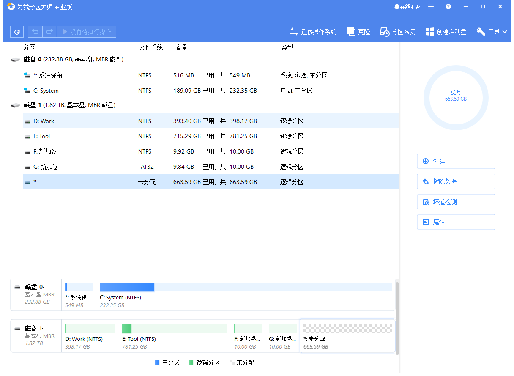Open the title bar list menu icon

tap(431, 7)
